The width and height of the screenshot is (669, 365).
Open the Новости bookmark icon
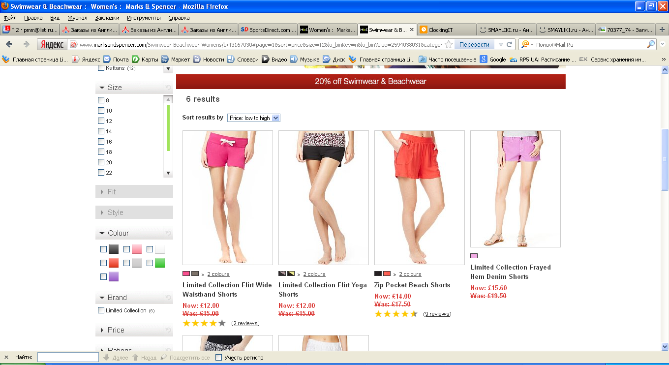(197, 59)
